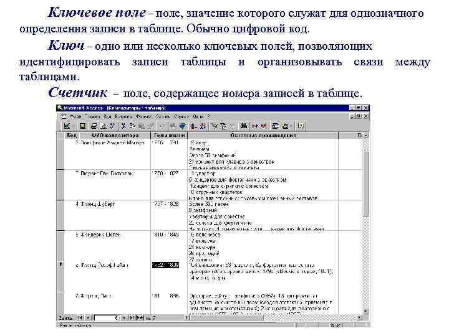Screen dimensions: 449x336
Task: Click the vertical scrollbar thumb
Action: coord(365,184)
